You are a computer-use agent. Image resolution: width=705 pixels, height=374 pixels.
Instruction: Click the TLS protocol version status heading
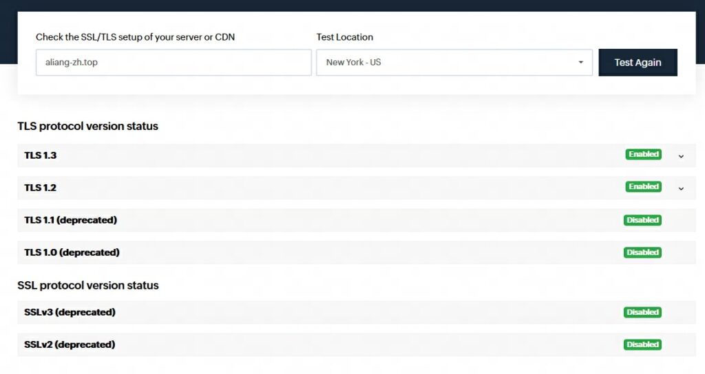point(87,126)
